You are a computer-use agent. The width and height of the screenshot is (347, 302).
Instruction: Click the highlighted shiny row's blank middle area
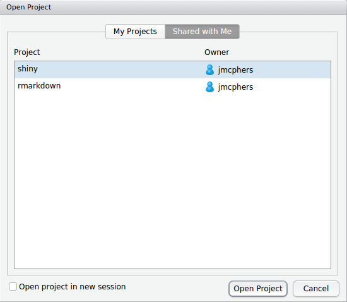(x=121, y=69)
